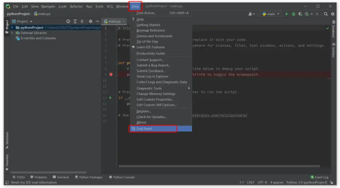The height and width of the screenshot is (188, 340).
Task: Select Eval Reset in Help menu
Action: coord(161,128)
